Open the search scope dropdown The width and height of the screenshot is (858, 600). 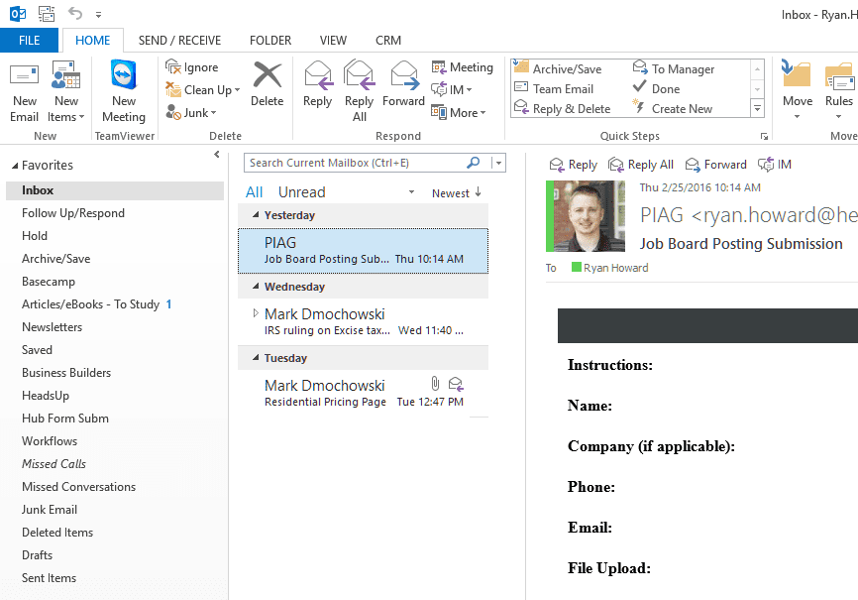click(x=498, y=163)
